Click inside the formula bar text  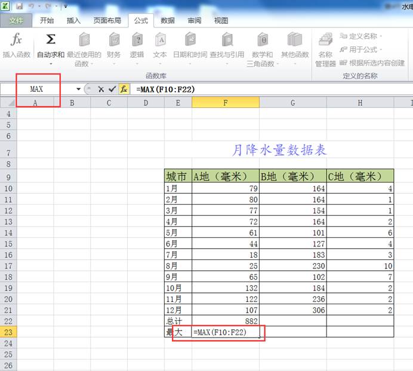pyautogui.click(x=239, y=89)
